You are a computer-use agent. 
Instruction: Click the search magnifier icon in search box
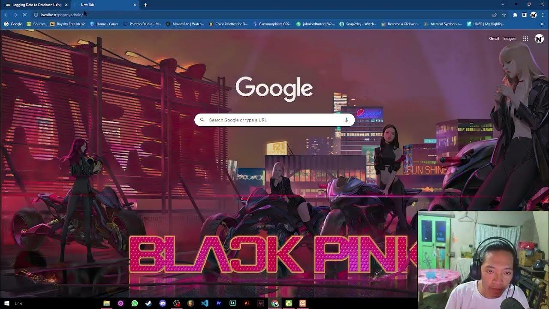pos(202,120)
